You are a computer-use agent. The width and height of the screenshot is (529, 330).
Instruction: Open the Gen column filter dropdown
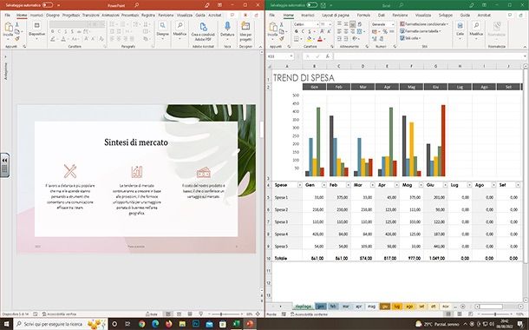click(323, 185)
